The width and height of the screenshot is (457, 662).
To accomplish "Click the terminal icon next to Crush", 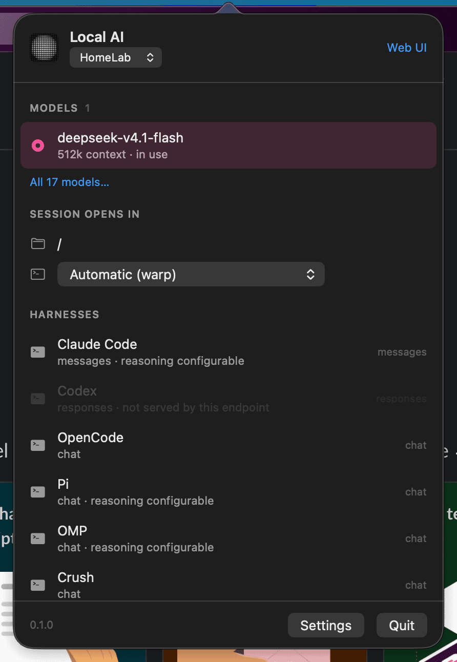I will (38, 585).
